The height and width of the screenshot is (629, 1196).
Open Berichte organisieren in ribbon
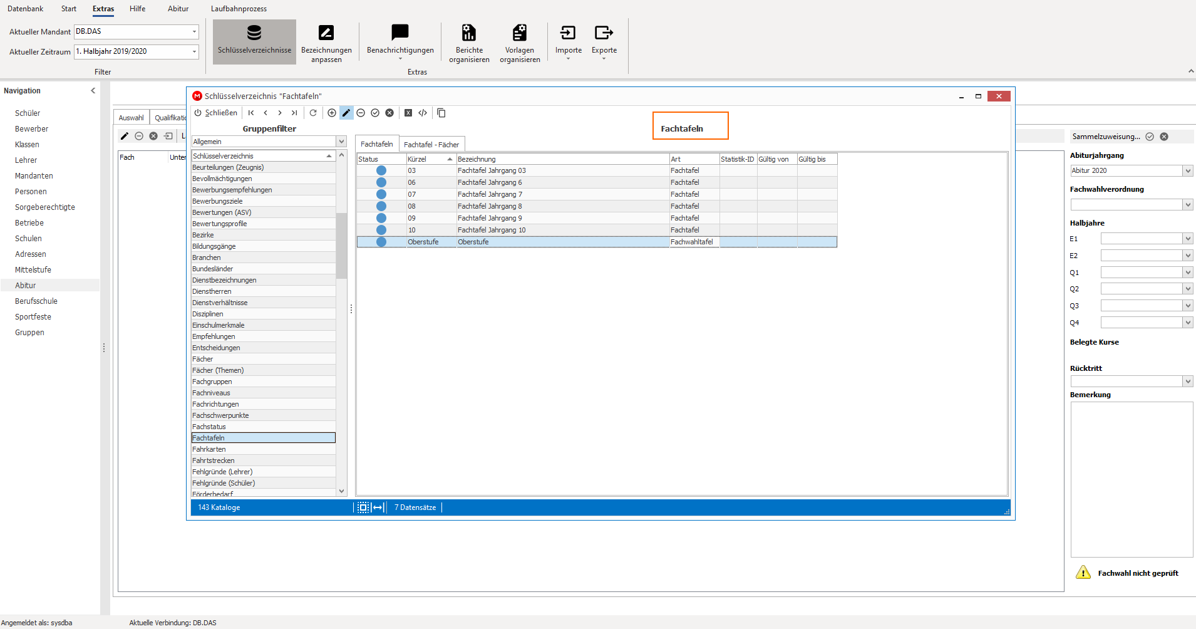tap(469, 43)
